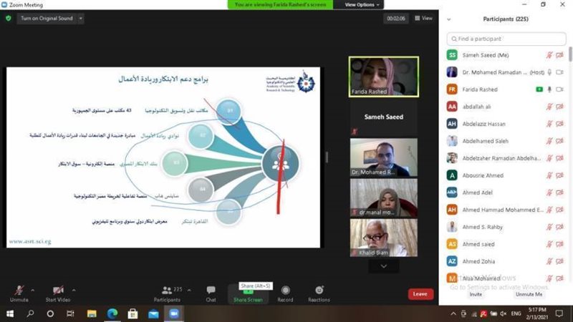
Task: Click Find a participant search field
Action: point(506,39)
